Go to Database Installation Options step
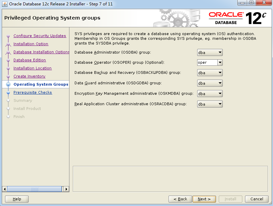 click(x=41, y=52)
